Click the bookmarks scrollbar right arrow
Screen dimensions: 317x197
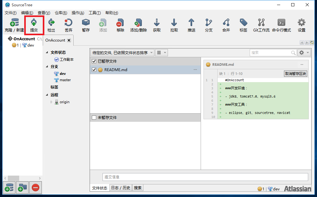[x=40, y=178]
